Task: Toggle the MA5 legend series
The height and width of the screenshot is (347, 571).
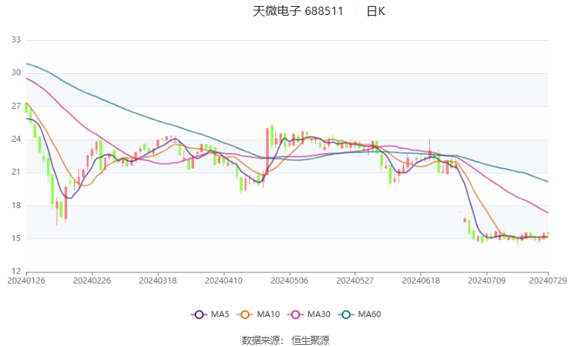Action: pyautogui.click(x=210, y=314)
